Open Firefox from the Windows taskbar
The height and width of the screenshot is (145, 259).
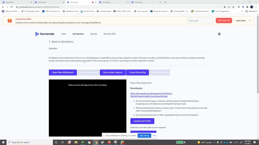coord(109,142)
